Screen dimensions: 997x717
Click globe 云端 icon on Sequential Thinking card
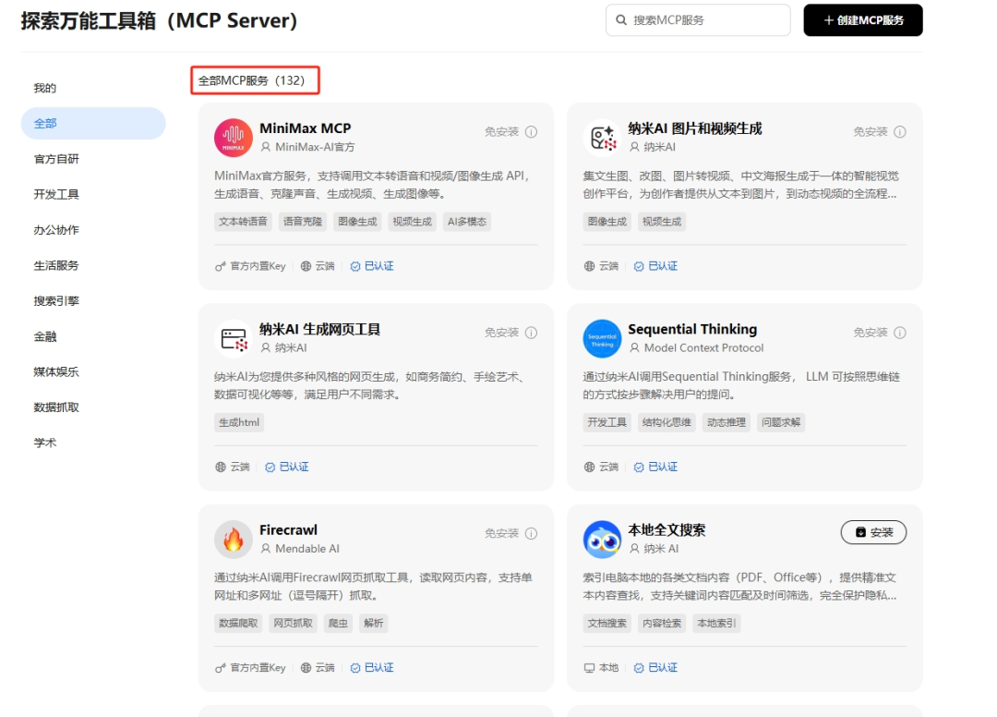pyautogui.click(x=589, y=467)
